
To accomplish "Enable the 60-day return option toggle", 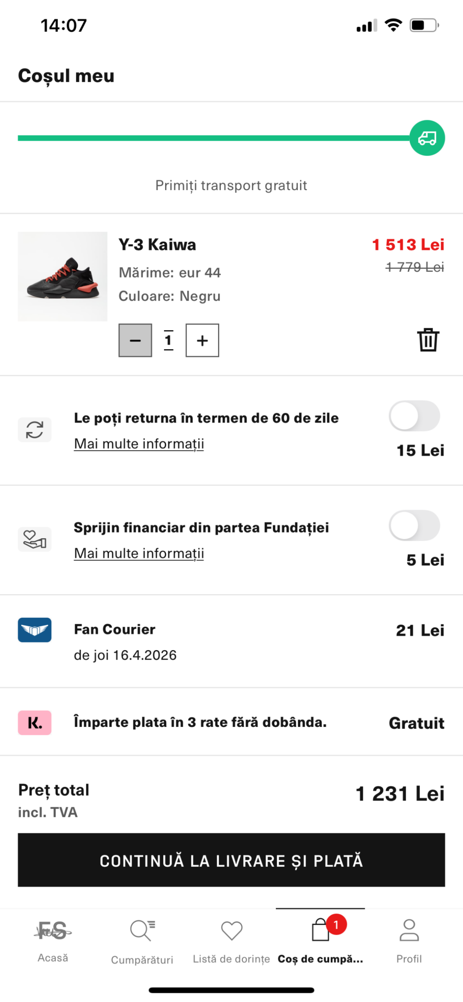I will [414, 416].
